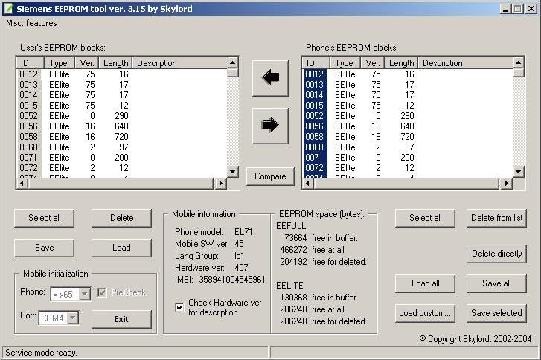Click down arrow of phone's list scrollbar
This screenshot has height=360, width=541.
click(x=518, y=171)
